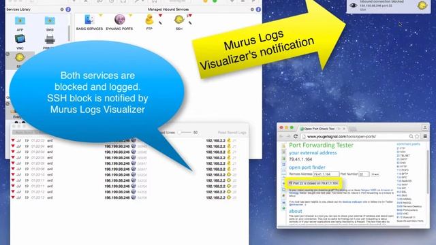Click Services Library info icon

[68, 10]
